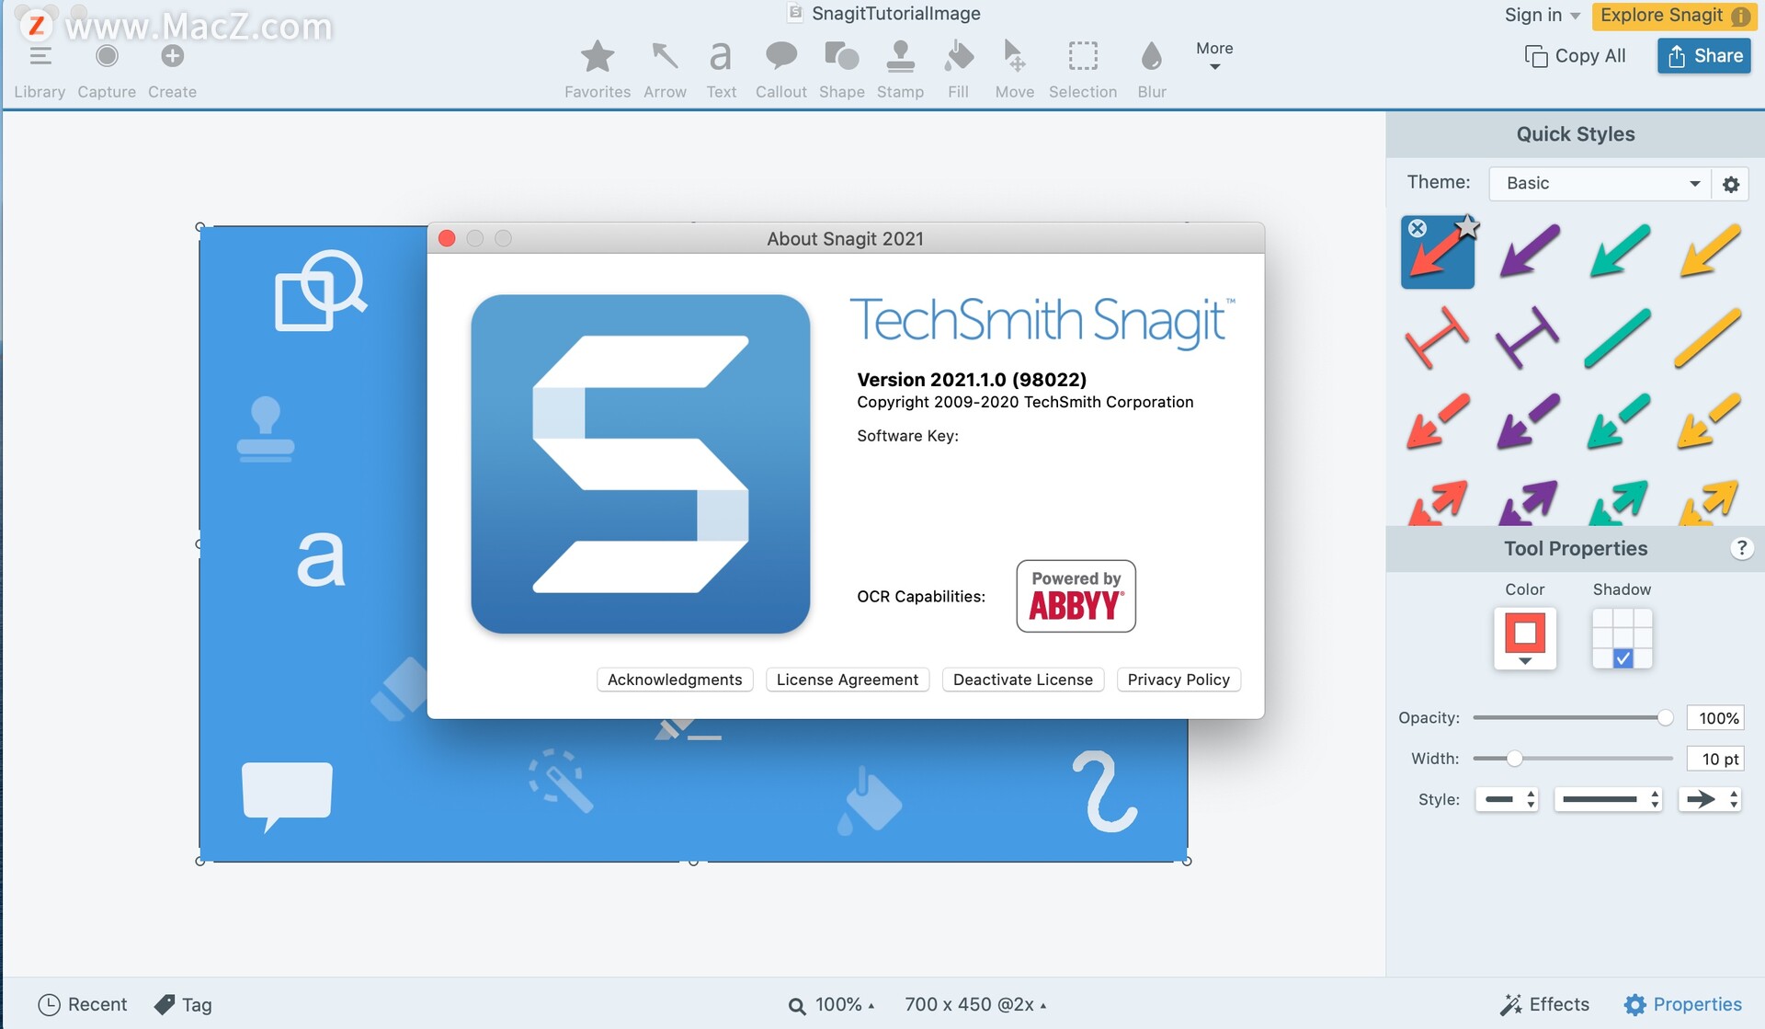Choose the yellow arrow quick style
The image size is (1765, 1029).
[x=1709, y=251]
